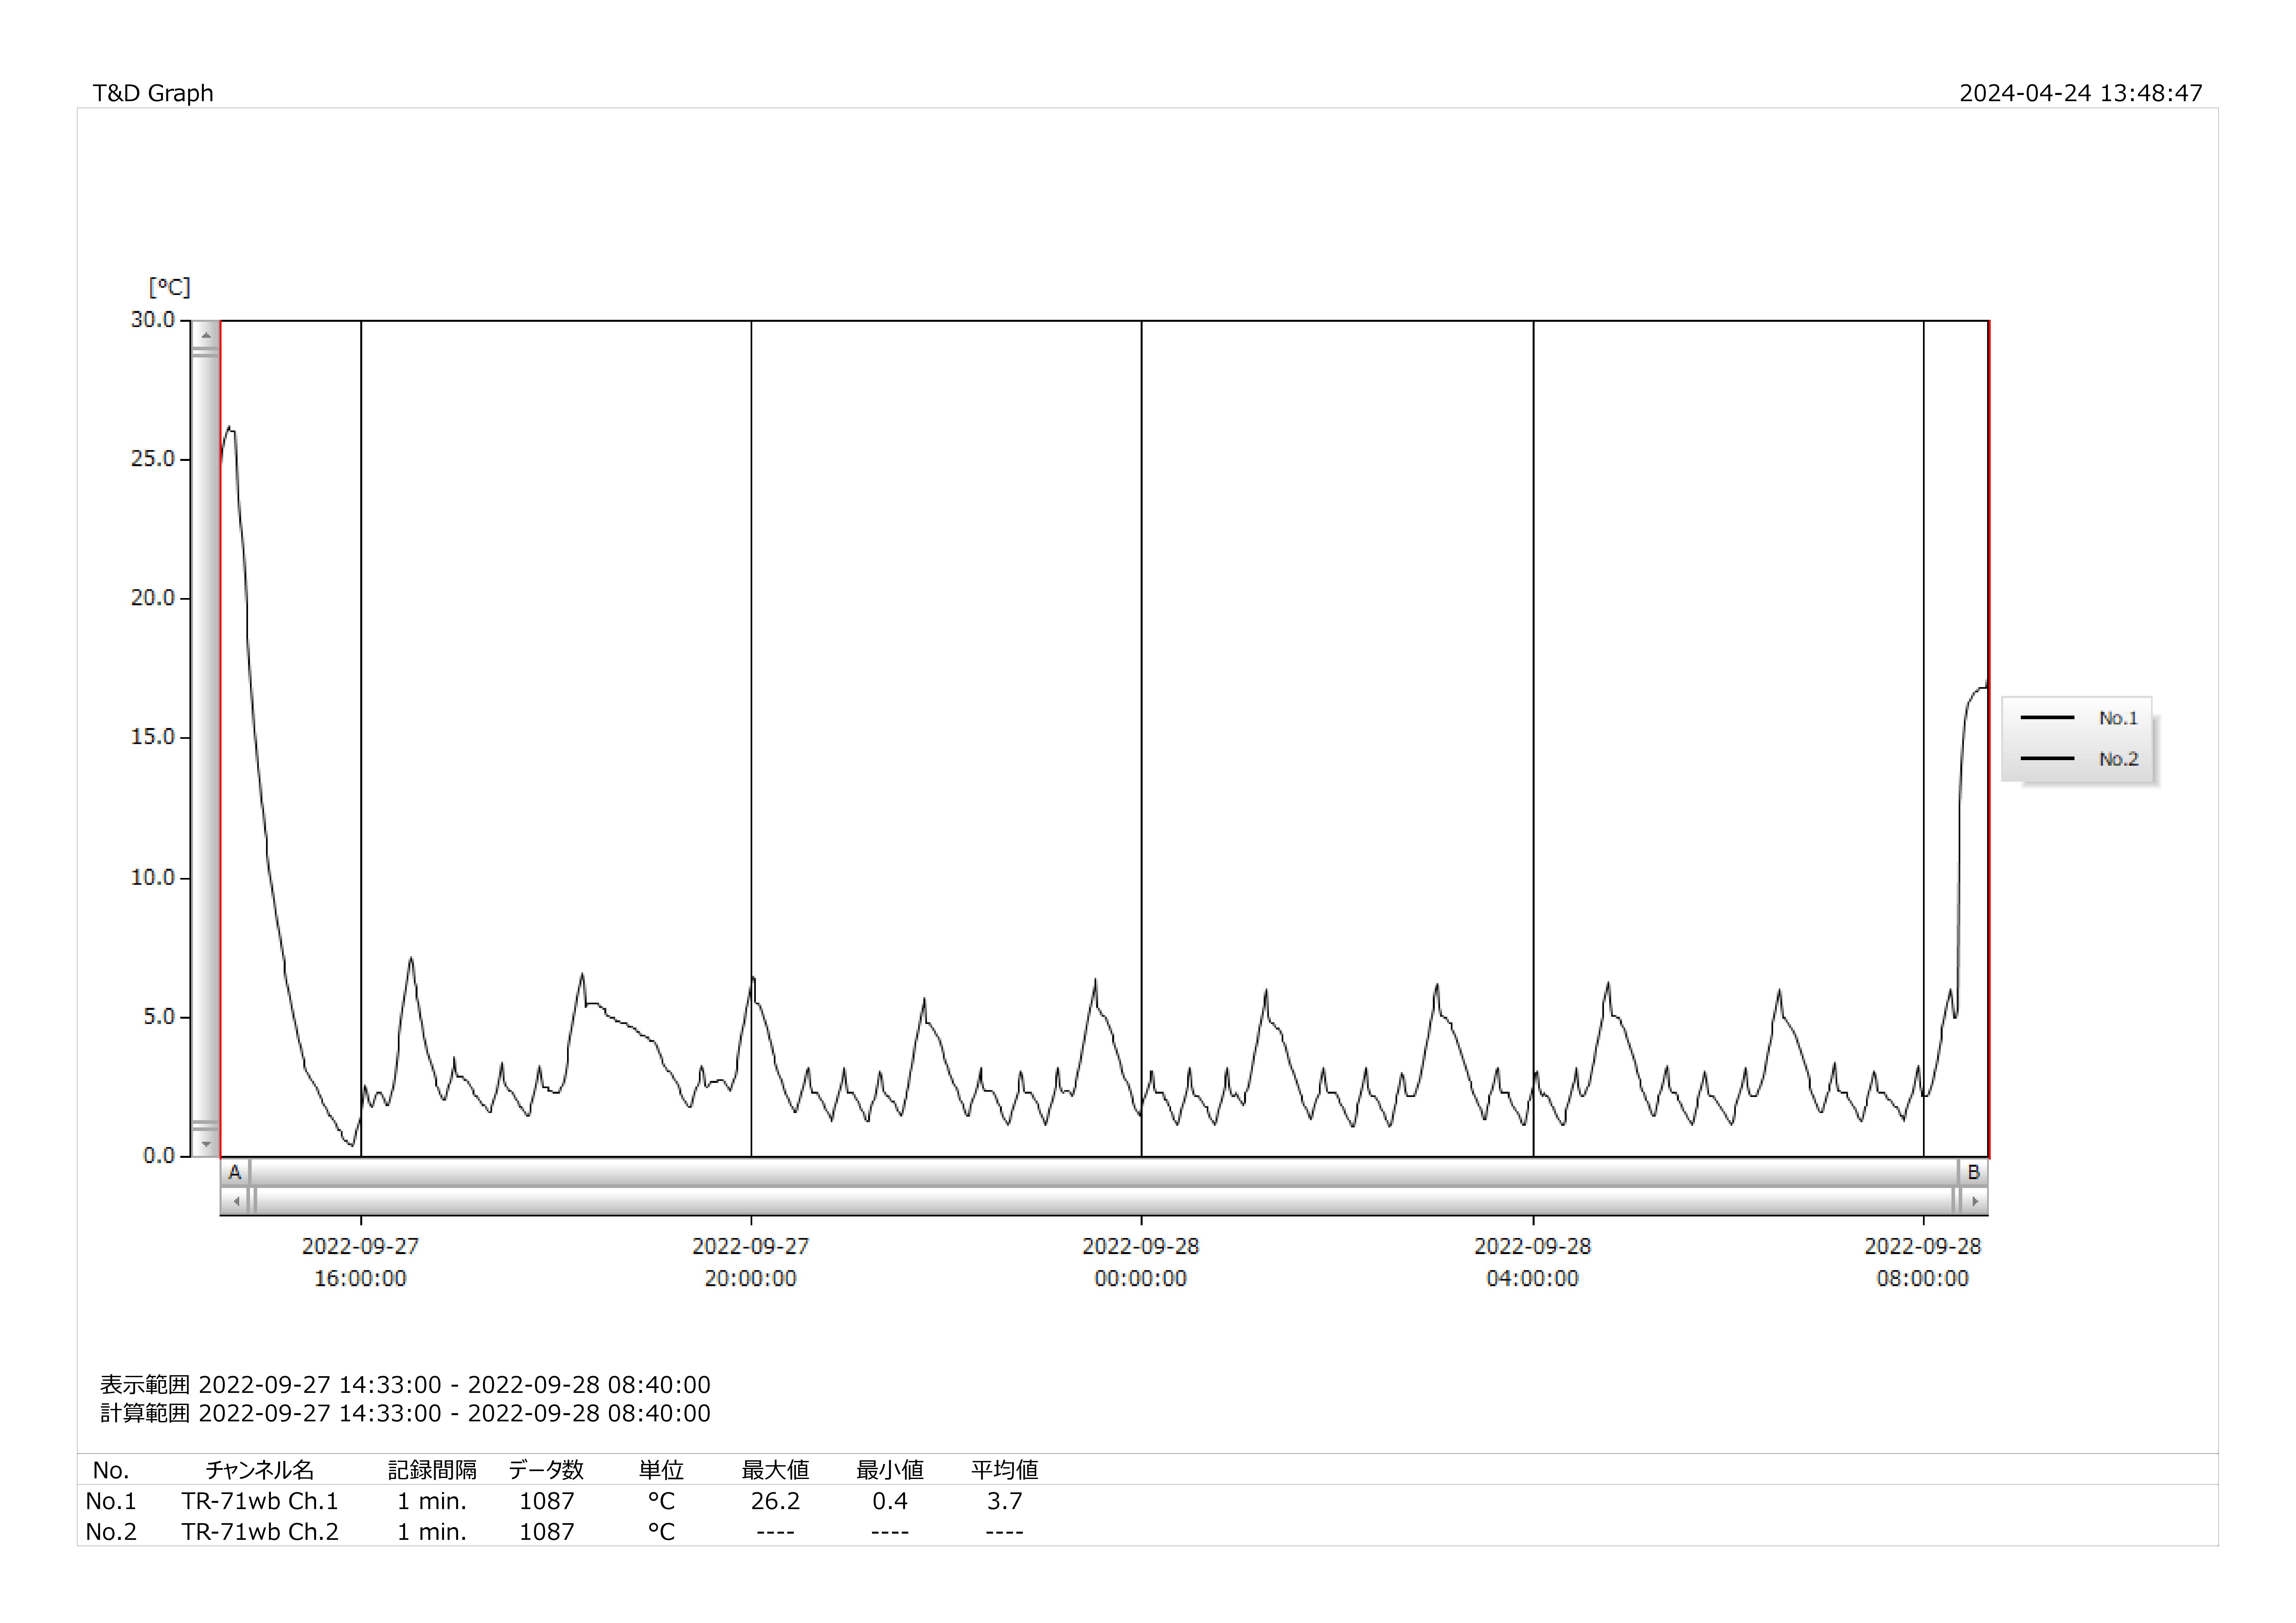Click the 記録間隔 column header
2296x1623 pixels.
tap(432, 1470)
